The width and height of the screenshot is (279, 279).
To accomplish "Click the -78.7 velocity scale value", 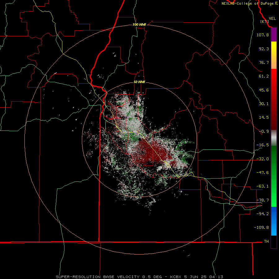I will [263, 200].
